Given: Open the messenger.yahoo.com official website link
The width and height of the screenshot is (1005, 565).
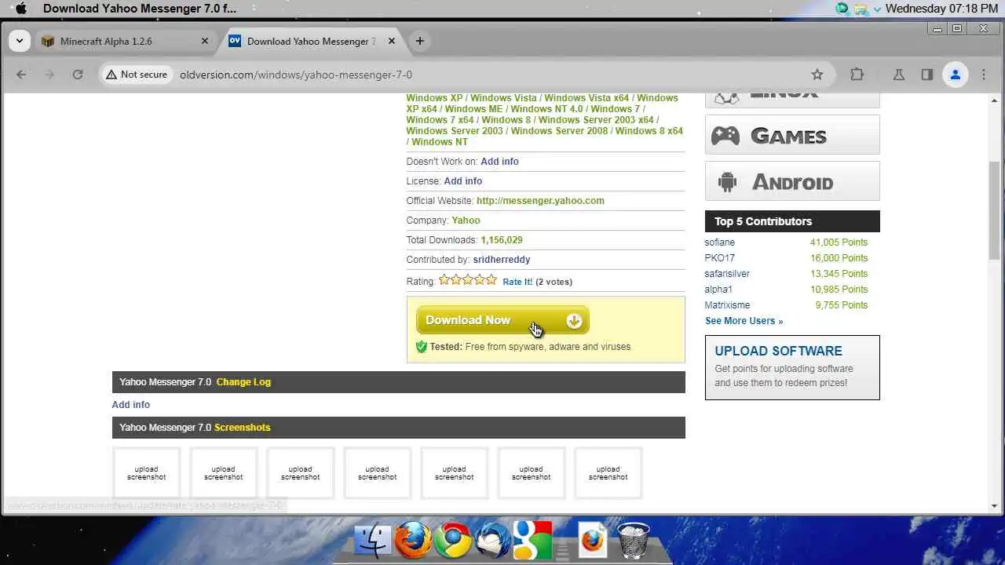Looking at the screenshot, I should (540, 201).
